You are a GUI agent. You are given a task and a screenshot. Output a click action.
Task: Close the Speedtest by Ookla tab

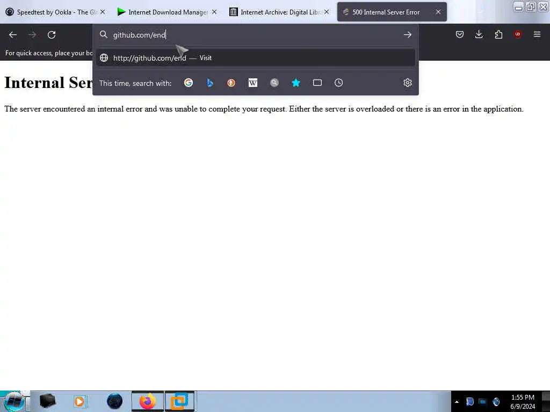[x=103, y=12]
